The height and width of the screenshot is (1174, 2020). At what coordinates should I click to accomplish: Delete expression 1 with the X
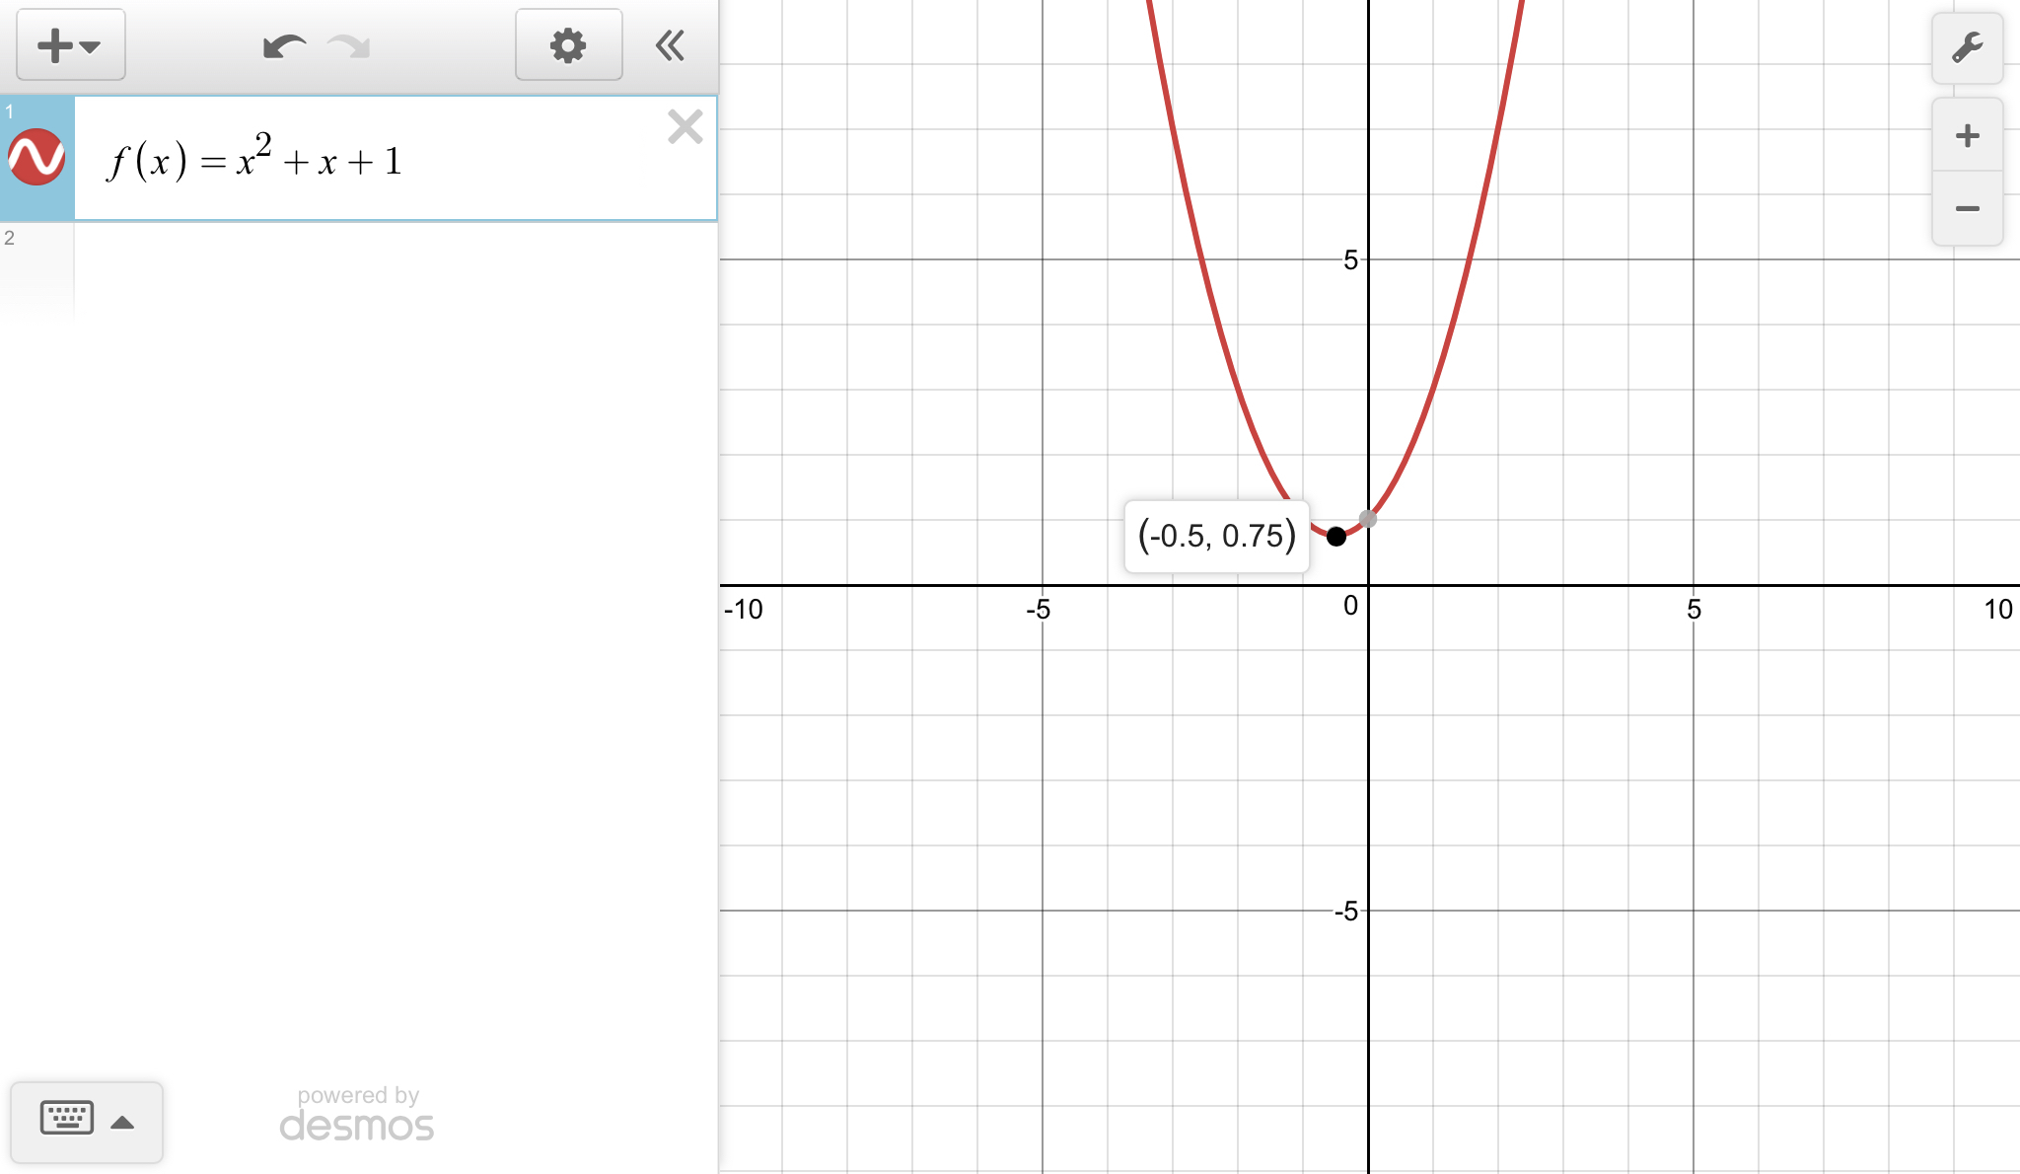pyautogui.click(x=685, y=127)
